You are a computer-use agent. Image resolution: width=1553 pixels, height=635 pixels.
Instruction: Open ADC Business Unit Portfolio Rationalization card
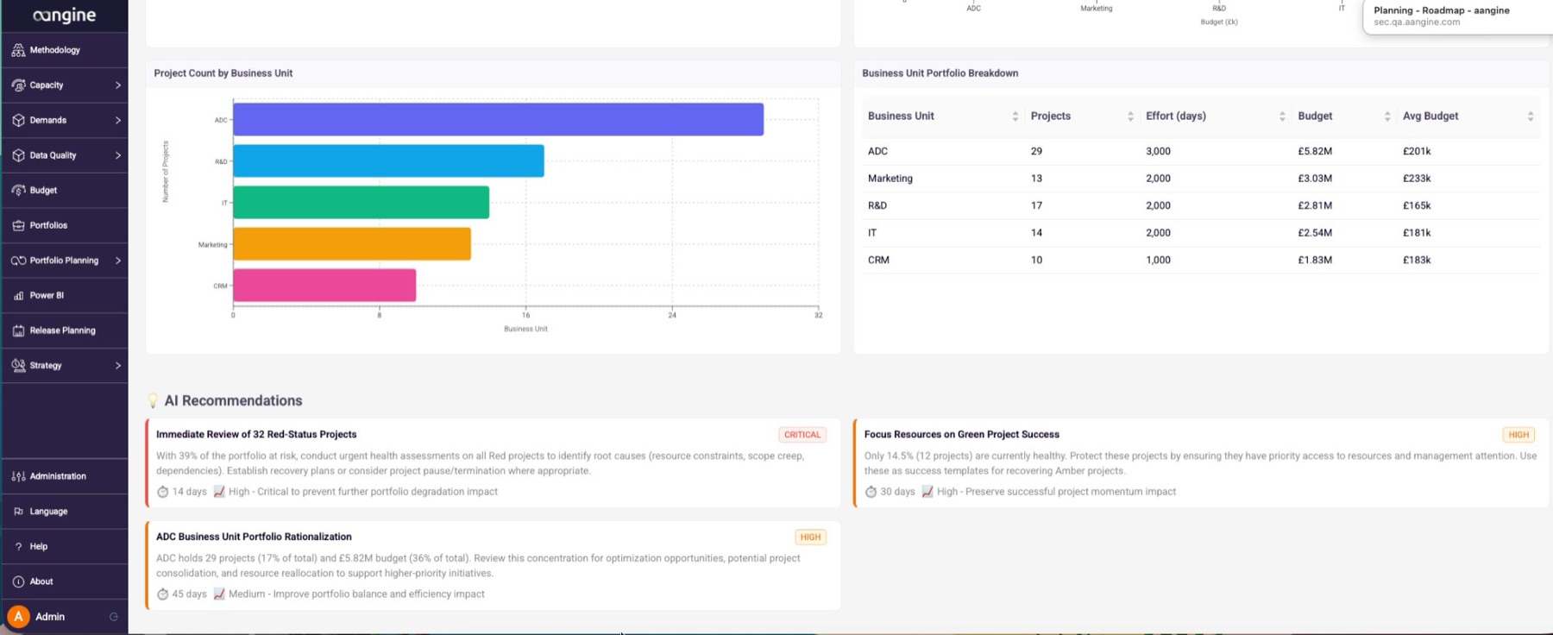pyautogui.click(x=494, y=565)
